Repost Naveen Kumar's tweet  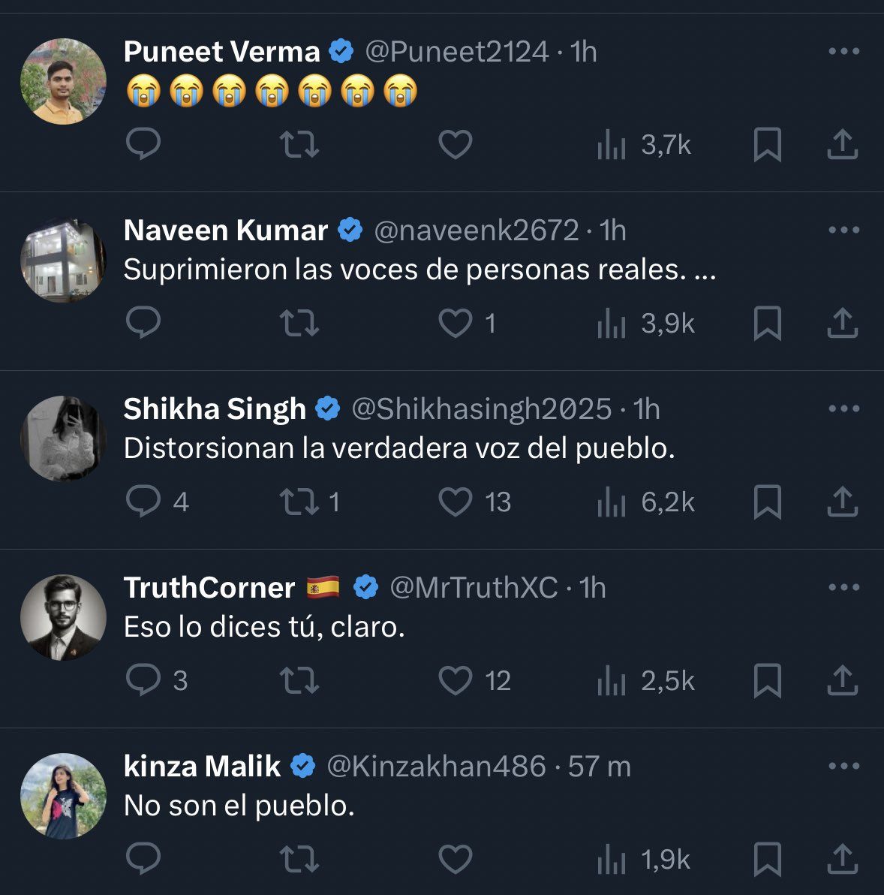[299, 323]
